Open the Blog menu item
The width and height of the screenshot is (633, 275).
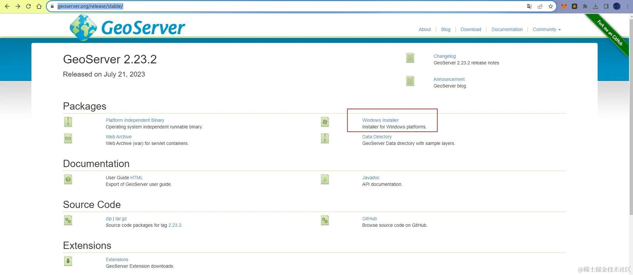[x=446, y=29]
